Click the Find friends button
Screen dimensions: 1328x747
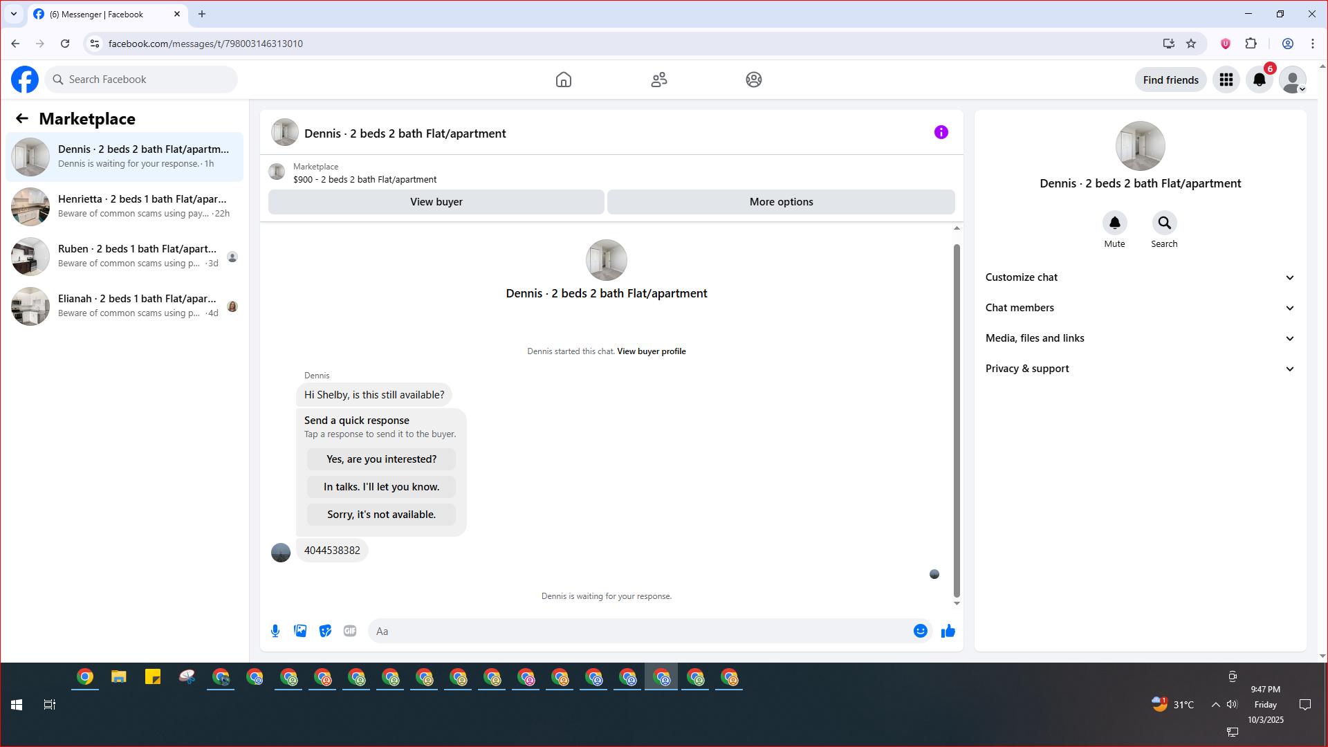pyautogui.click(x=1171, y=80)
